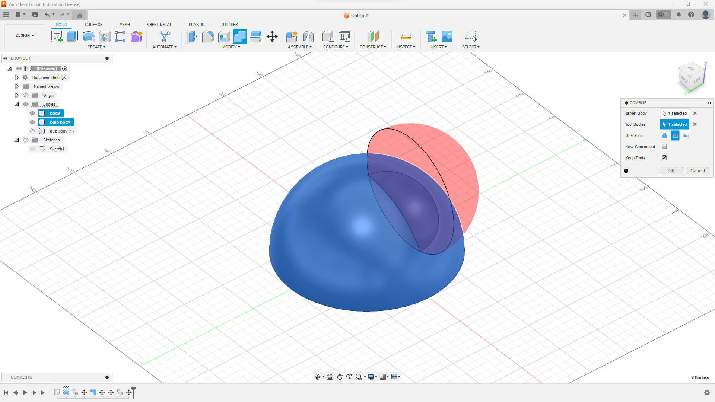Click the Save icon
Screen dimensions: 715x402
[35, 15]
